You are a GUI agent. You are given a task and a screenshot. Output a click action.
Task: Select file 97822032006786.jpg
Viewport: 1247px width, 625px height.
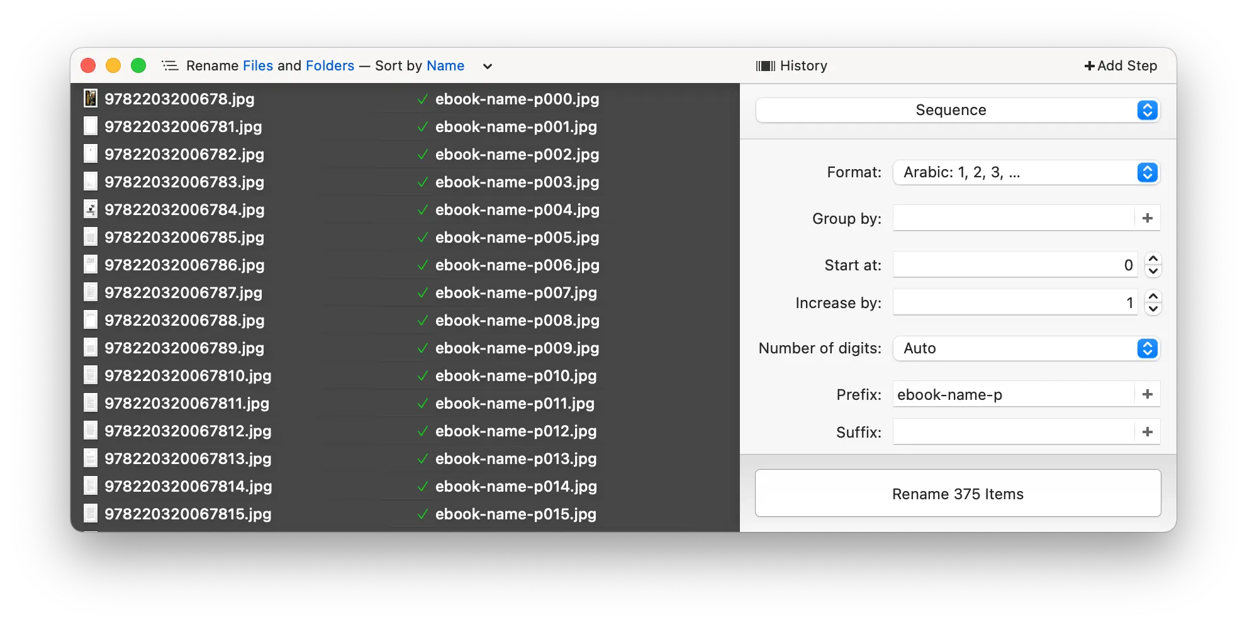click(x=184, y=265)
